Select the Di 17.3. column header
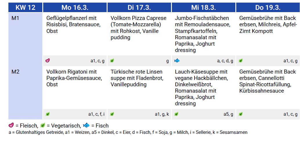This screenshot has width=300, height=165. click(139, 7)
